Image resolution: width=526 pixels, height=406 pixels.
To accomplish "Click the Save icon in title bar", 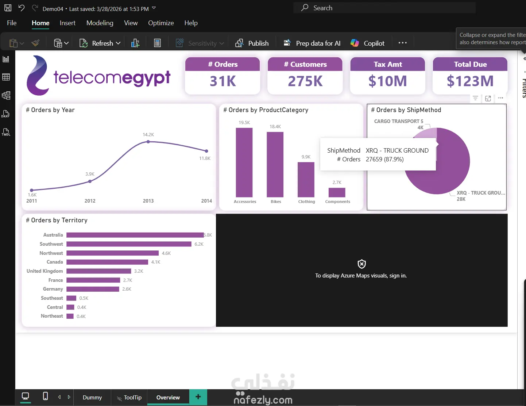I will click(8, 8).
